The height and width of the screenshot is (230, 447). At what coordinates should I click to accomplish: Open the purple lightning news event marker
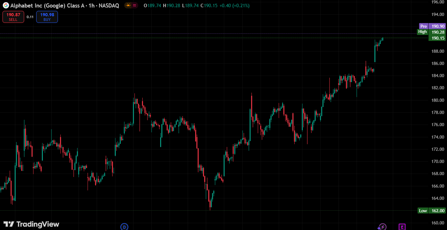click(382, 226)
